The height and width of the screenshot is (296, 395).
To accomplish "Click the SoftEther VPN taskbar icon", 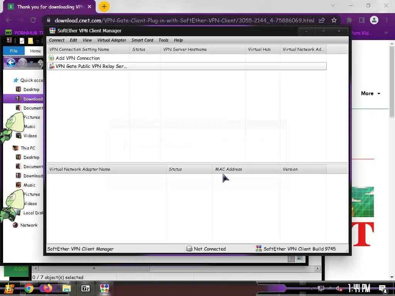I will click(104, 288).
